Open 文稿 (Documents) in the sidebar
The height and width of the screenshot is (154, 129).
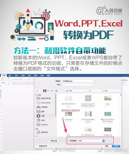[41, 120]
